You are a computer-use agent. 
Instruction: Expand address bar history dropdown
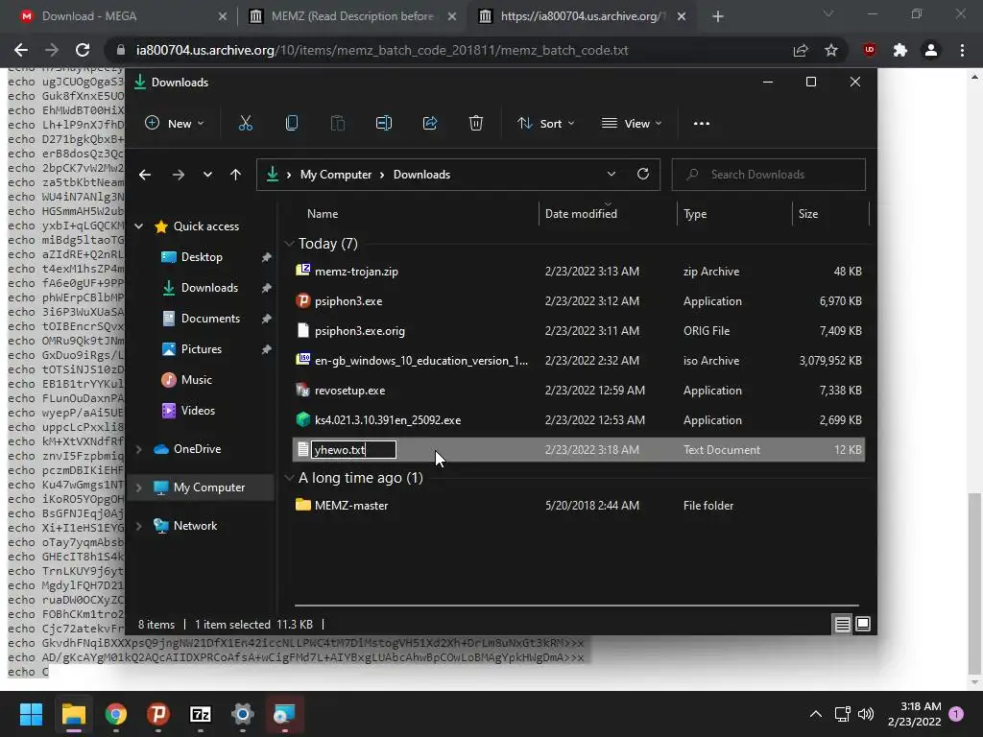point(611,175)
